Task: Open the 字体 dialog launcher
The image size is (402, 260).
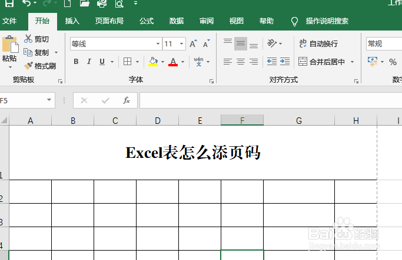Action: coord(211,82)
